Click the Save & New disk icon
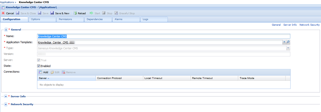This screenshot has width=321, height=112. click(x=52, y=13)
